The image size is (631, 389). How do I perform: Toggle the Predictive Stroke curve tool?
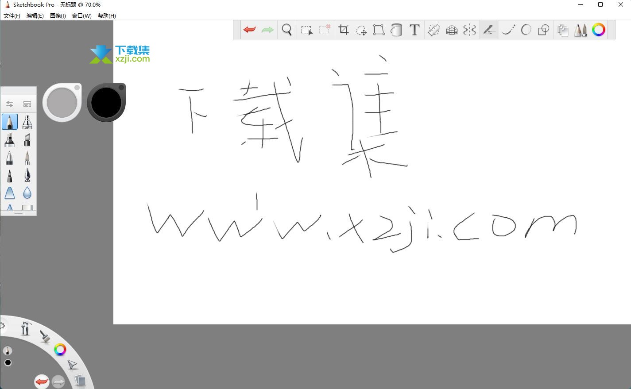point(508,30)
